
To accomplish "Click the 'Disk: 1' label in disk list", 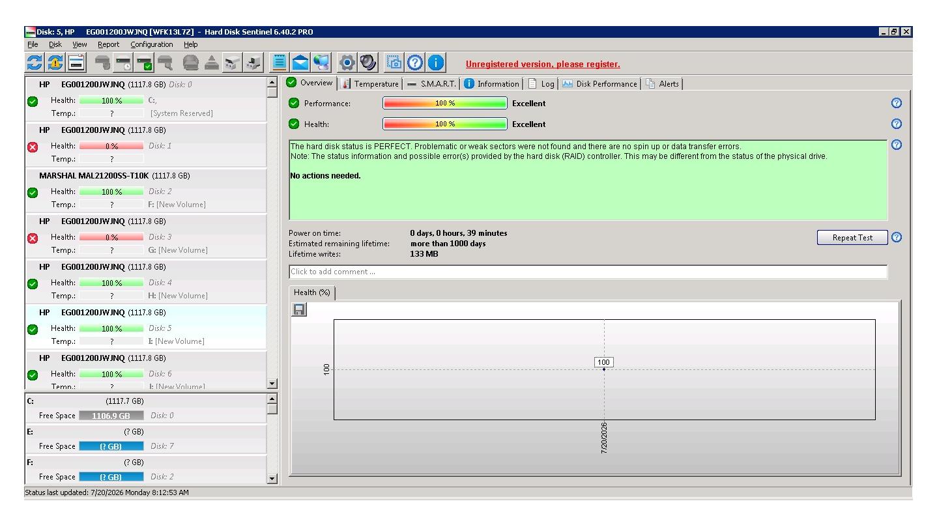I will coord(160,146).
